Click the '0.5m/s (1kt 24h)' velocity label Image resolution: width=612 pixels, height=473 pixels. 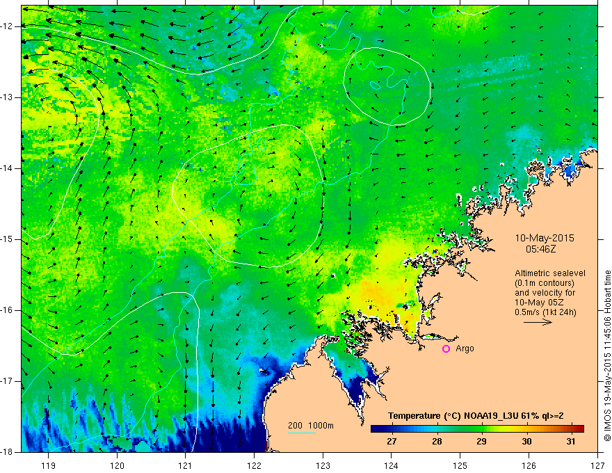[545, 312]
